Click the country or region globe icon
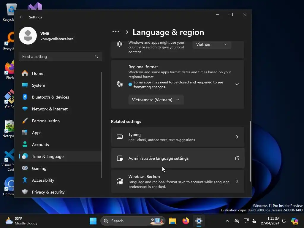The height and width of the screenshot is (228, 304). click(x=119, y=45)
